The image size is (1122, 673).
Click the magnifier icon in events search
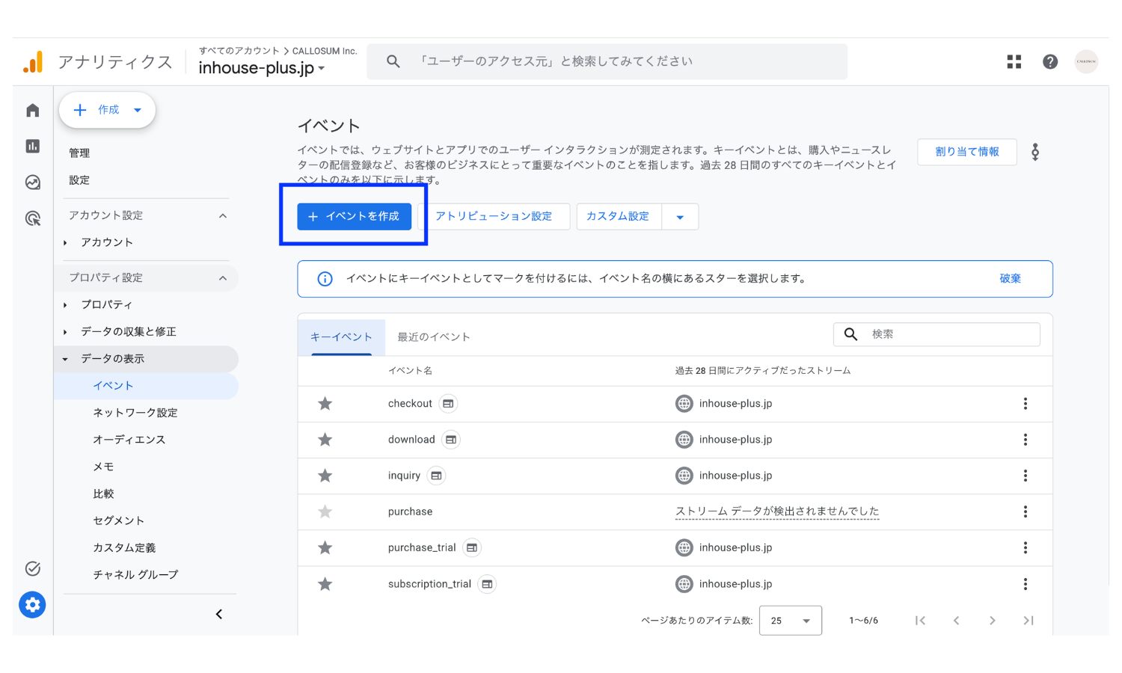pyautogui.click(x=850, y=334)
